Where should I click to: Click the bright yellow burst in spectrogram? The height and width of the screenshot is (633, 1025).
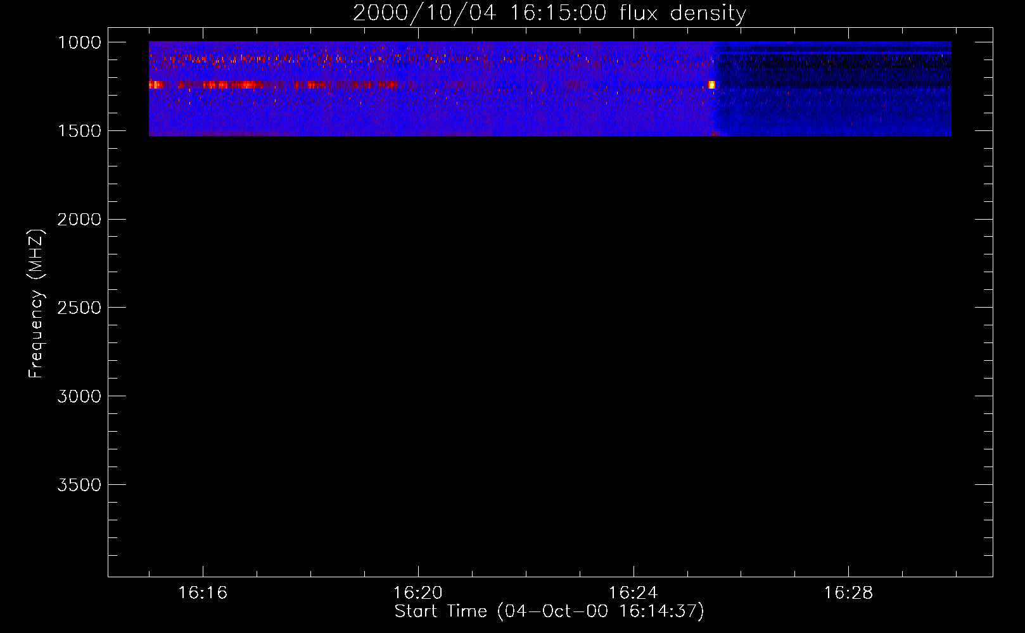[711, 85]
